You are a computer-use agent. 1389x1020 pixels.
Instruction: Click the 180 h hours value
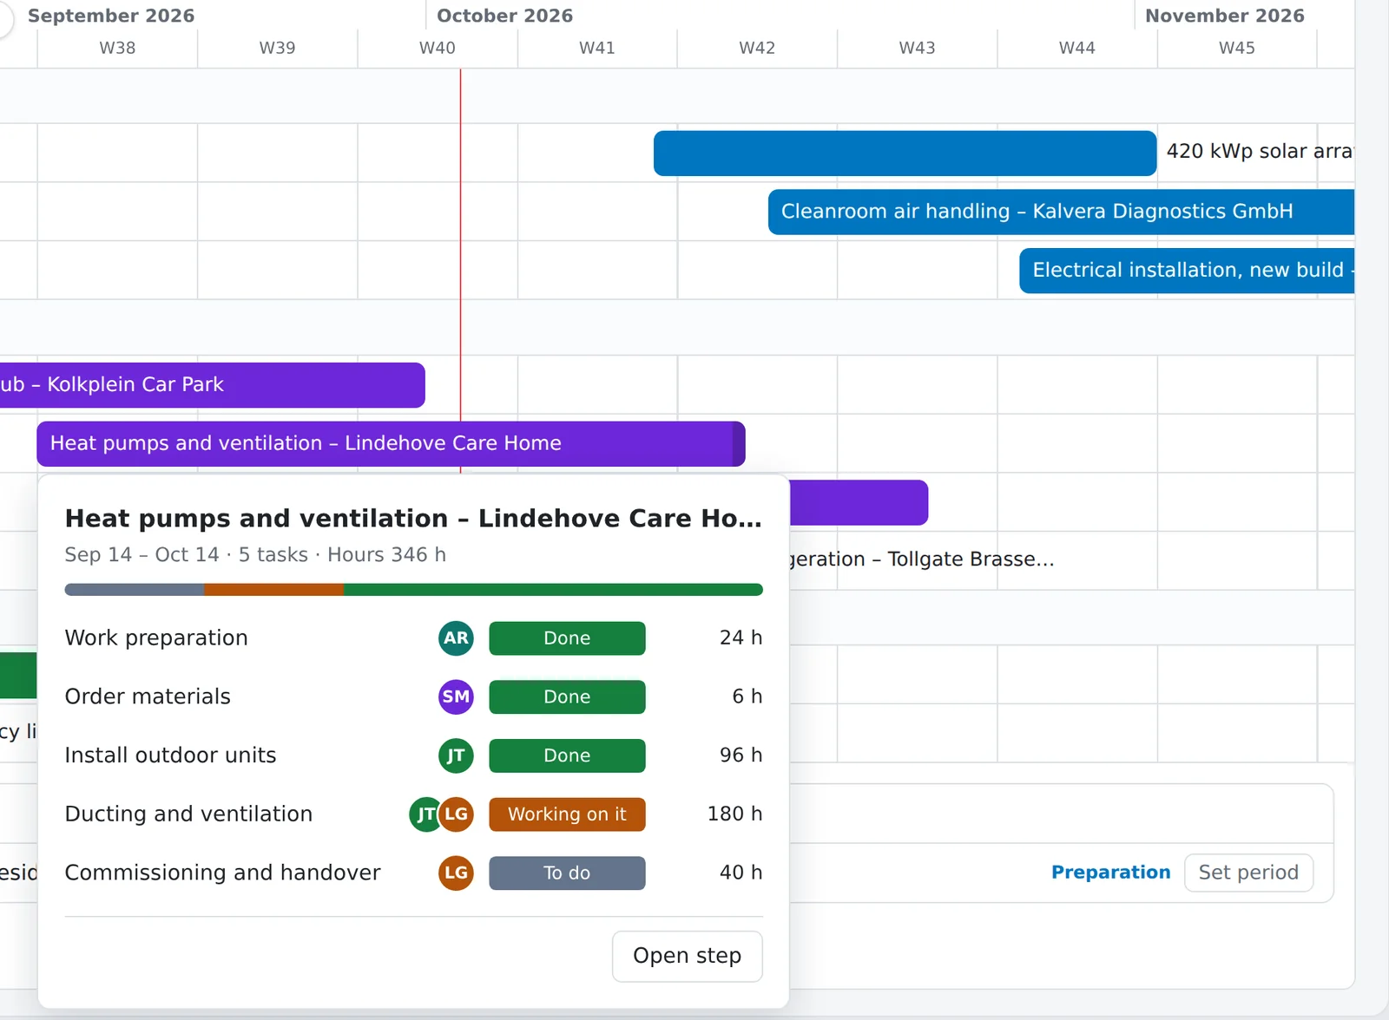point(734,814)
